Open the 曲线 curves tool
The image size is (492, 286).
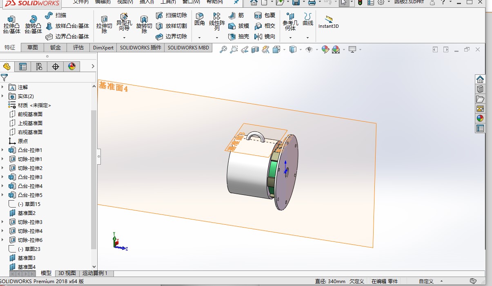(308, 20)
